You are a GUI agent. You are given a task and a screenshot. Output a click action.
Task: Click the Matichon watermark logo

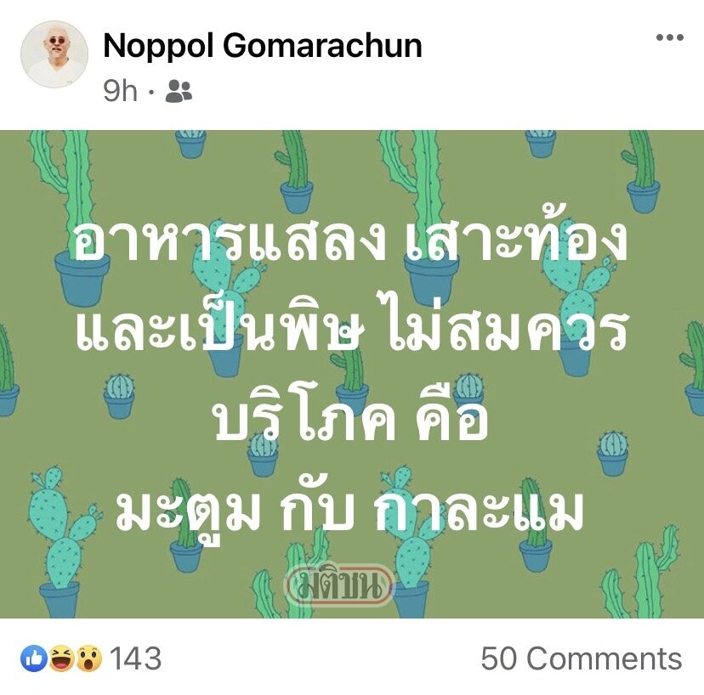[x=340, y=585]
